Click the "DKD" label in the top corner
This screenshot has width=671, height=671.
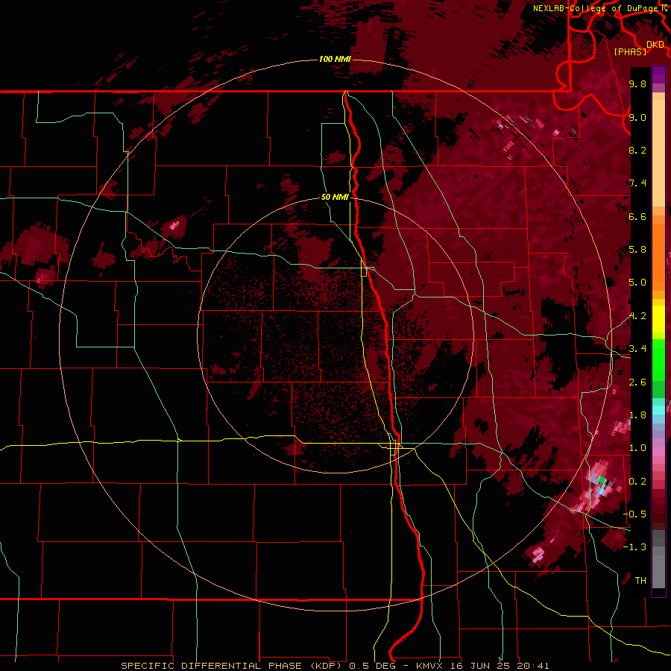pyautogui.click(x=655, y=45)
